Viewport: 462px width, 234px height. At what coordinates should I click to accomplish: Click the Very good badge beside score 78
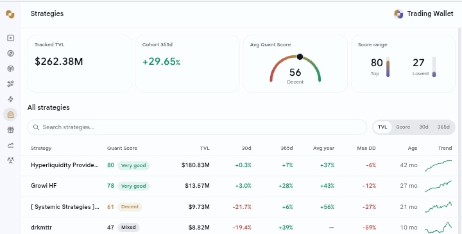pos(133,186)
